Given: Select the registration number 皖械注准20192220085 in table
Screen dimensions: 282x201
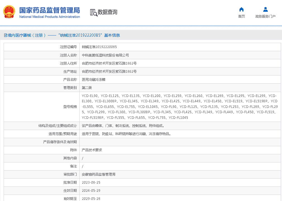Looking at the screenshot, I should (99, 47).
